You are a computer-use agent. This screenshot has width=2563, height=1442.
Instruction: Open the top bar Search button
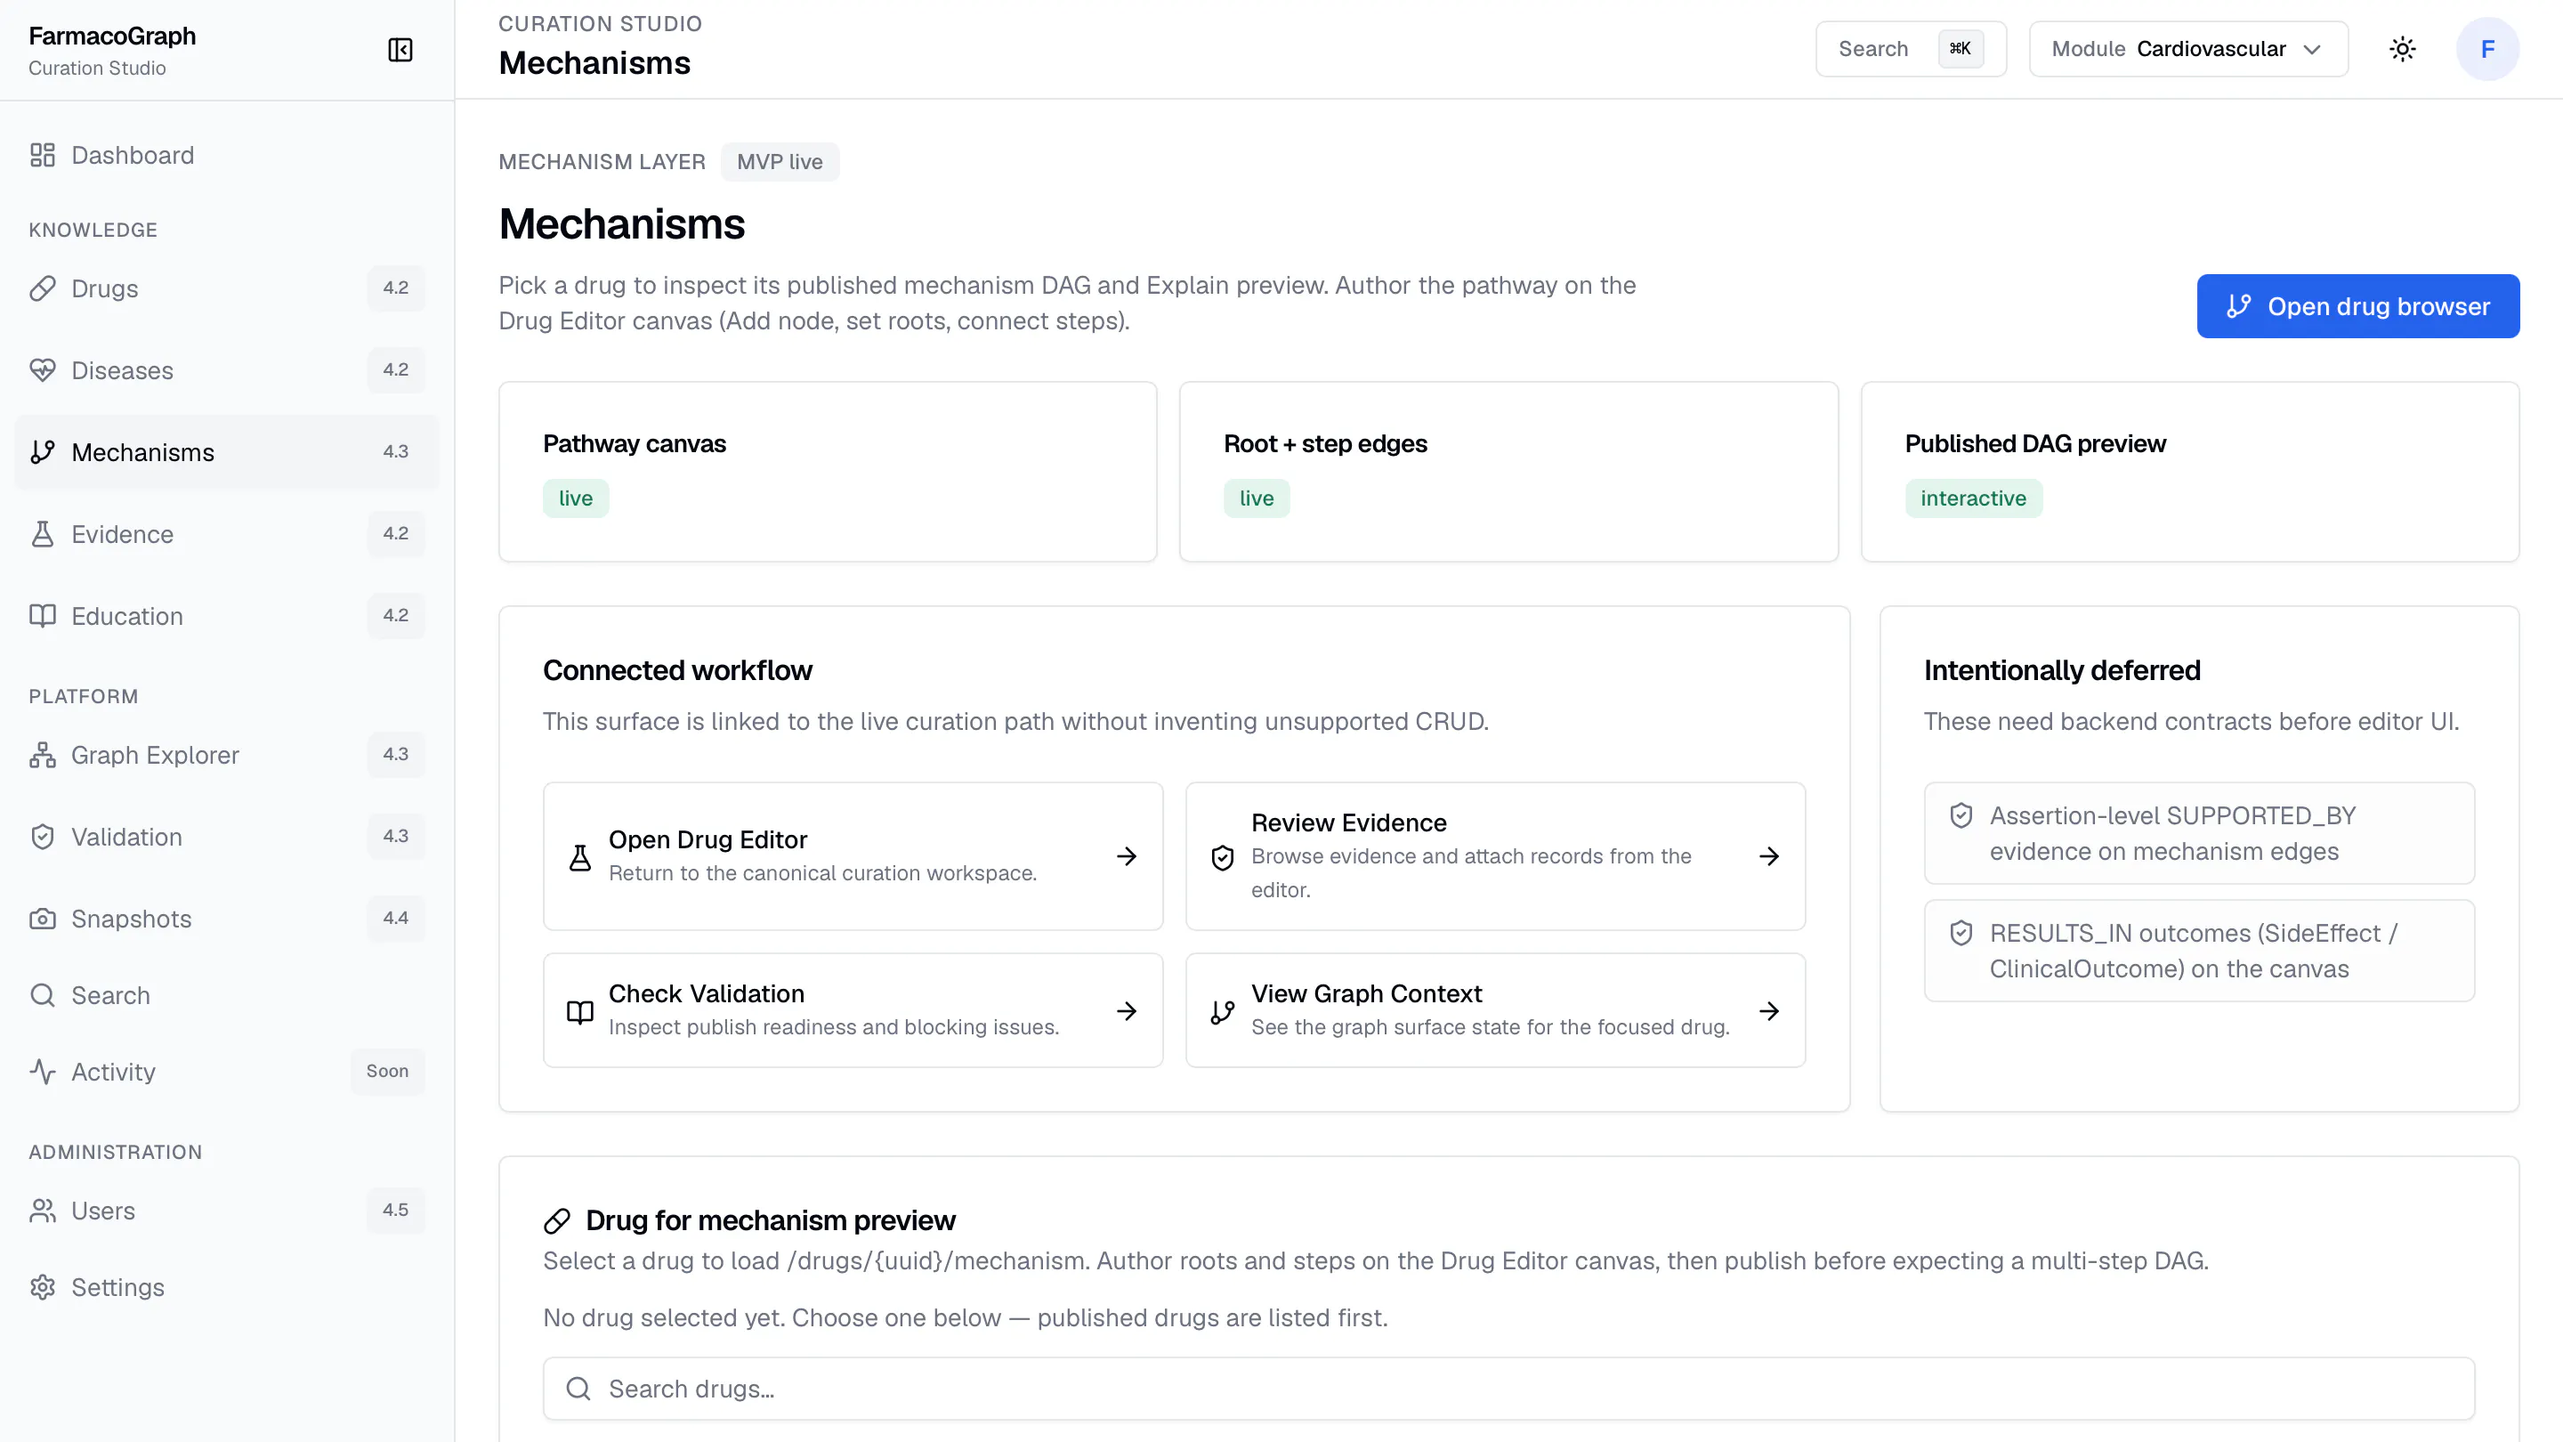pyautogui.click(x=1911, y=49)
